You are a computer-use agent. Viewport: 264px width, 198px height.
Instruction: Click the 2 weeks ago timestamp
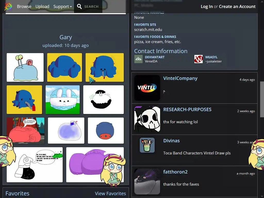click(246, 111)
